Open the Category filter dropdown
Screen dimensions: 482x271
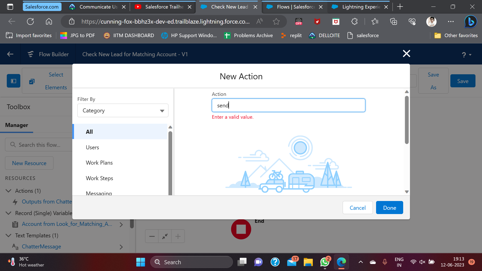[x=123, y=111]
